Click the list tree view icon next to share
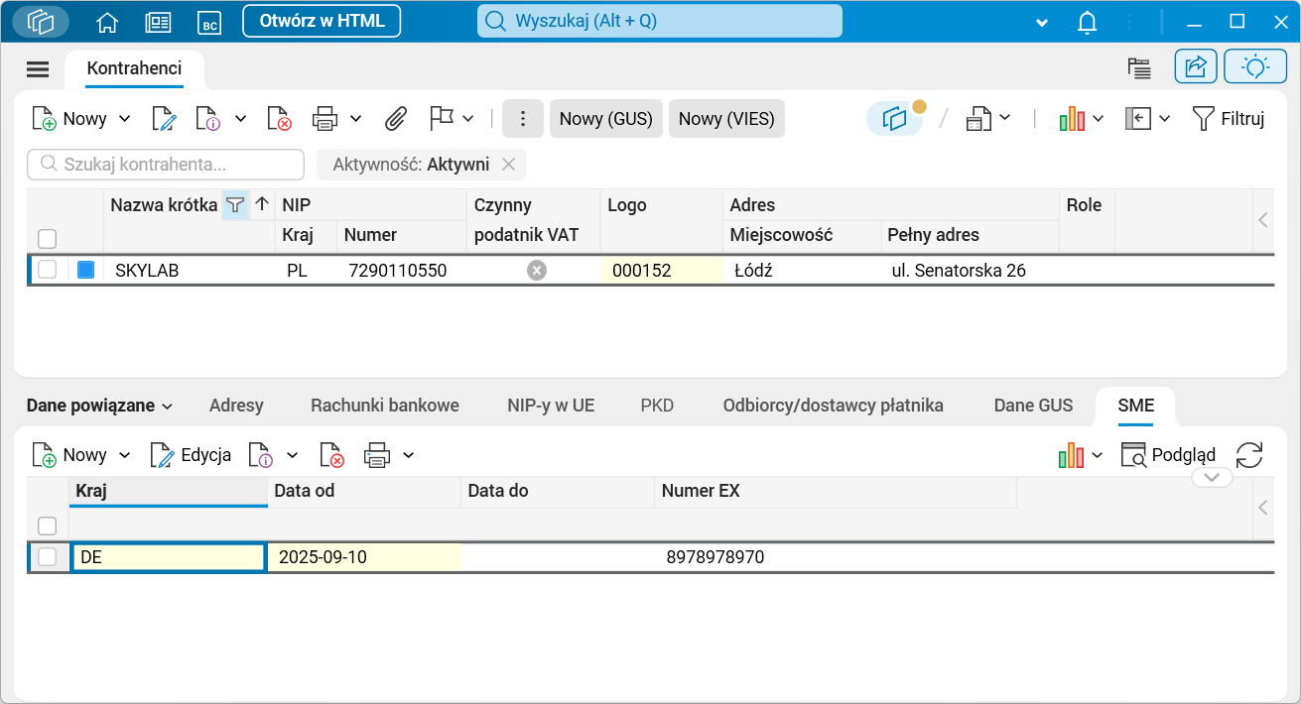The width and height of the screenshot is (1301, 704). click(1139, 67)
